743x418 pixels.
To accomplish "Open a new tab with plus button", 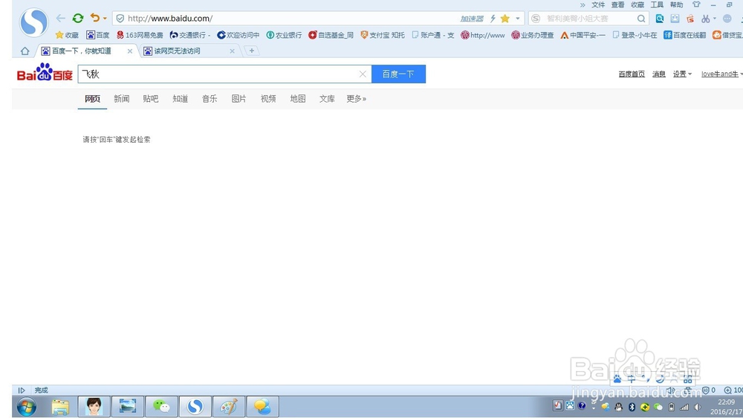I will pos(252,51).
